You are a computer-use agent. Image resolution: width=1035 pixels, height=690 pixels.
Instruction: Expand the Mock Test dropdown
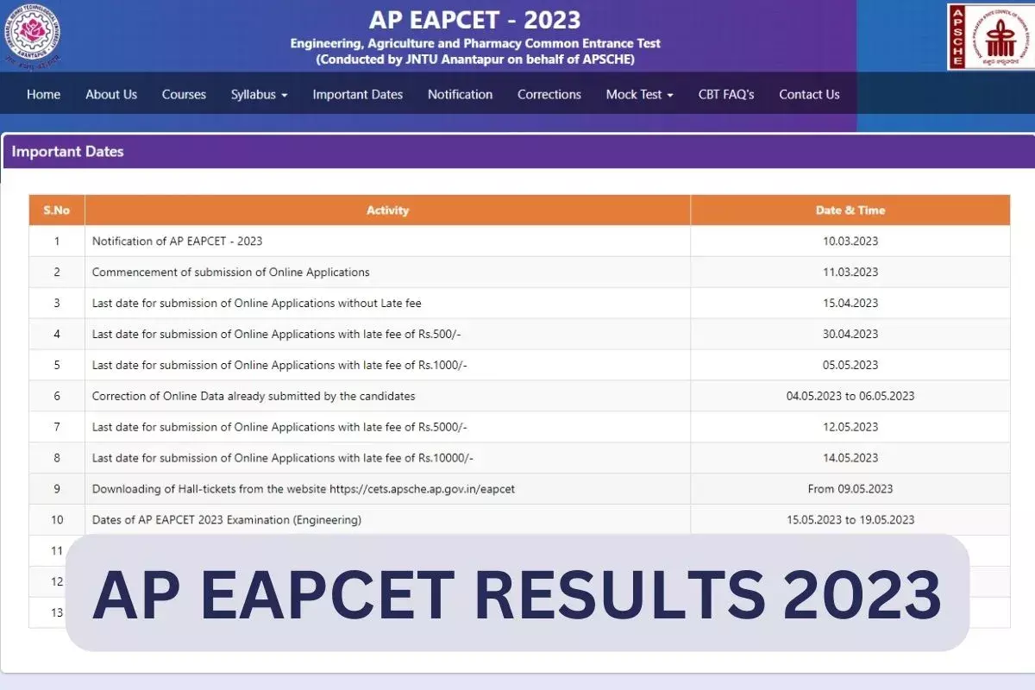[639, 95]
